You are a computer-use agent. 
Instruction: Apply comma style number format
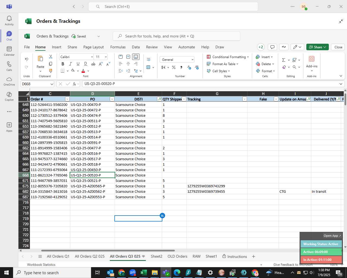(181, 67)
